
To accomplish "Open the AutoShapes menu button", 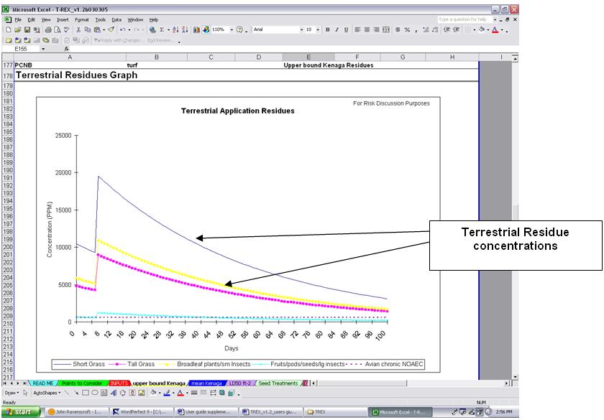I will 47,393.
